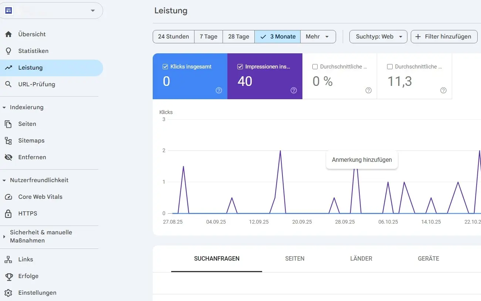Uncheck the Impressionen insgesamt checkbox
This screenshot has height=301, width=481.
tap(240, 67)
